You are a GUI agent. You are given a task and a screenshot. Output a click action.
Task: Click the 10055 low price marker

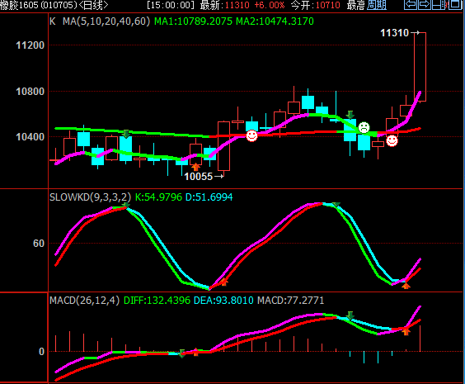pos(204,177)
